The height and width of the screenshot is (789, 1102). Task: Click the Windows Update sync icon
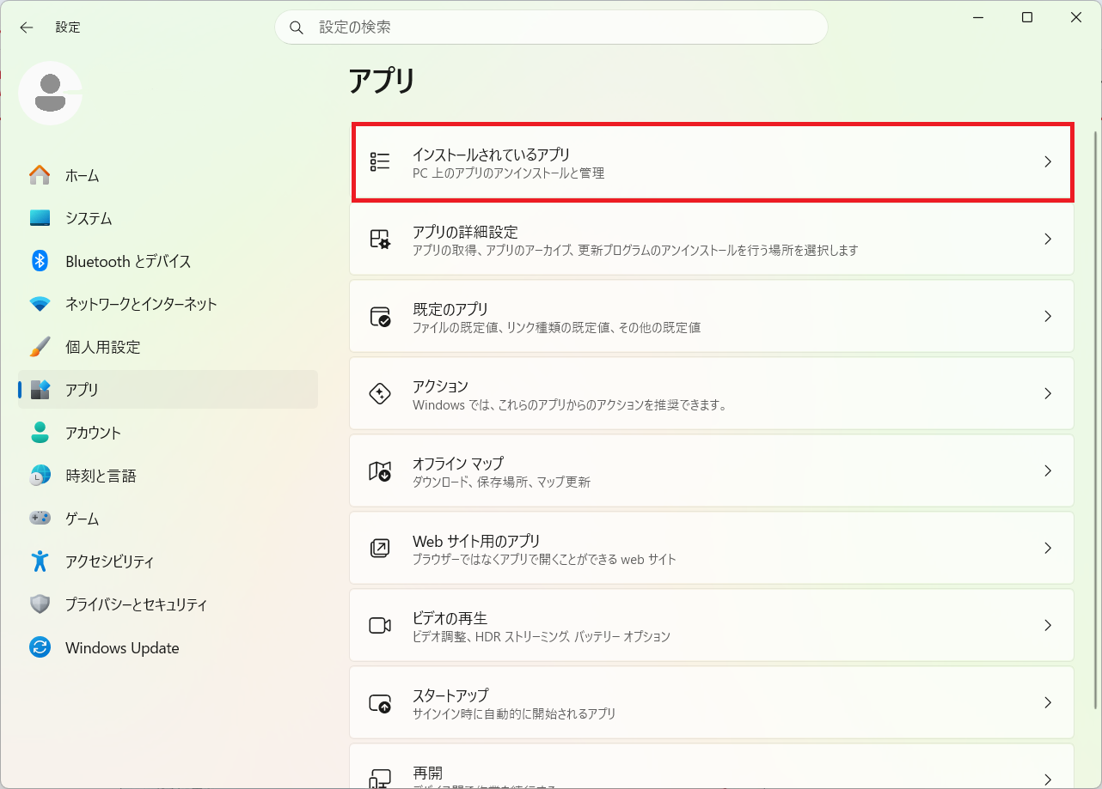click(40, 647)
